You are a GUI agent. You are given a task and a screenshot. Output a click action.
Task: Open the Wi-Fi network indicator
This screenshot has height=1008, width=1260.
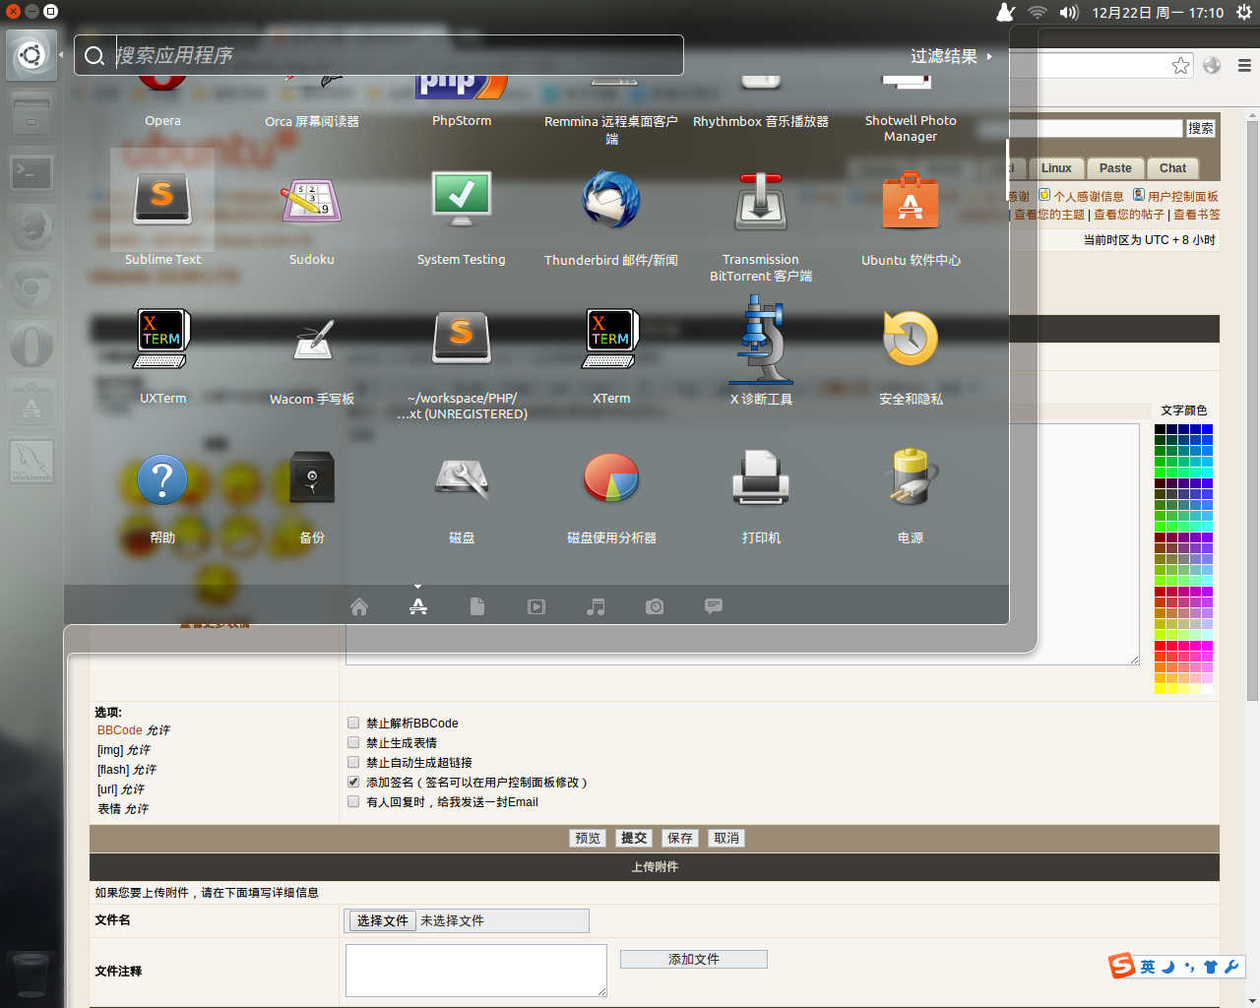(x=1038, y=12)
